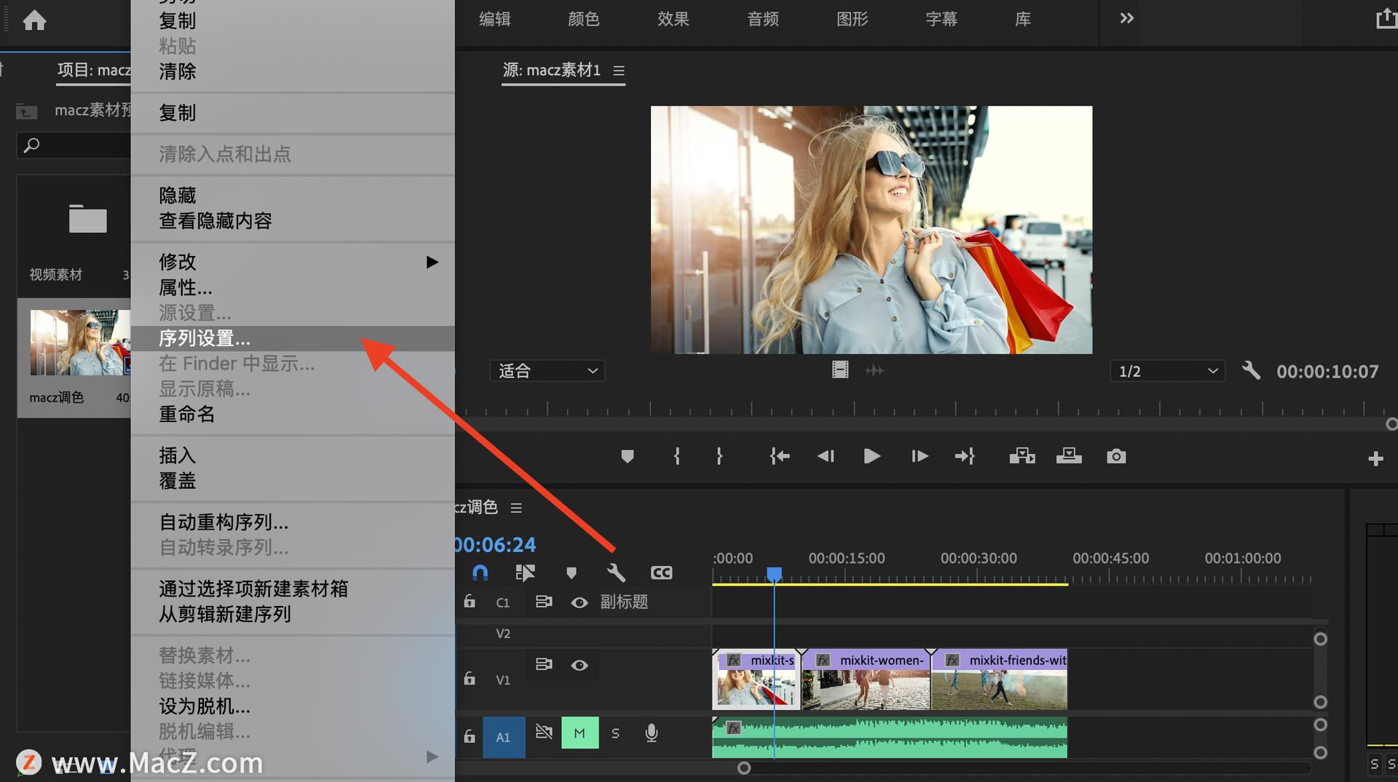Select 序列设置 from the context menu
This screenshot has width=1398, height=782.
(x=204, y=338)
